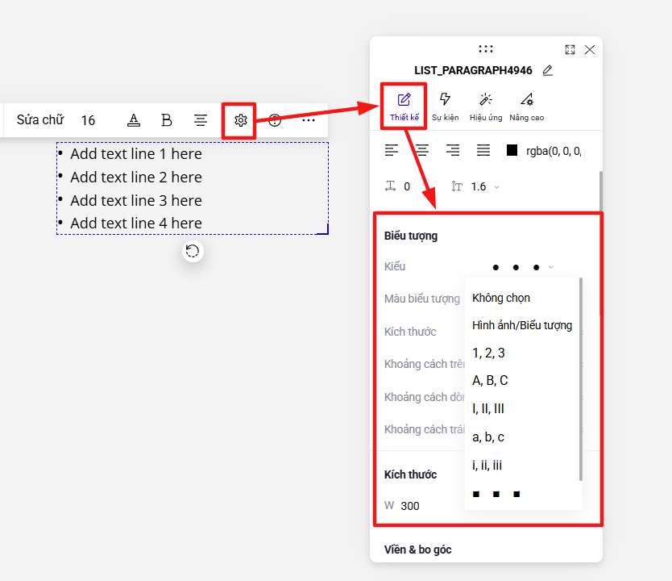
Task: Click the dropdown list scrollbar
Action: pos(581,379)
